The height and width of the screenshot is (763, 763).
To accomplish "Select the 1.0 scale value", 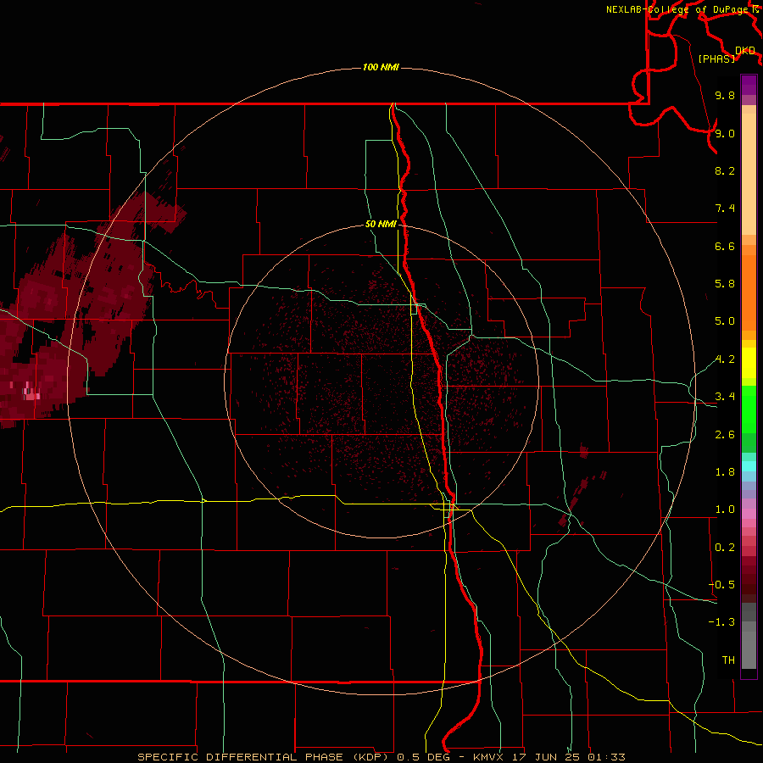I will tap(725, 510).
